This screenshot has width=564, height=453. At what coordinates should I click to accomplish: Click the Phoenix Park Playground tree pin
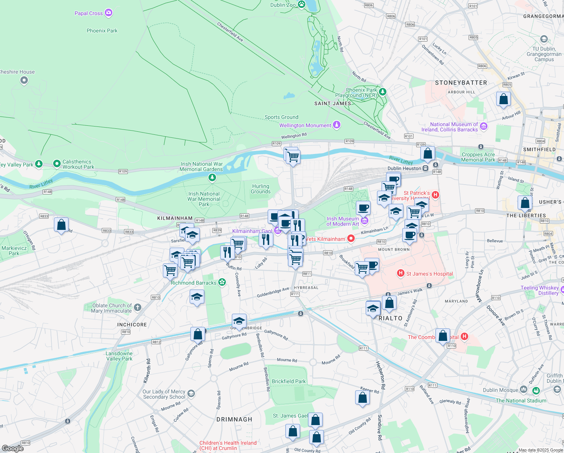tap(383, 92)
